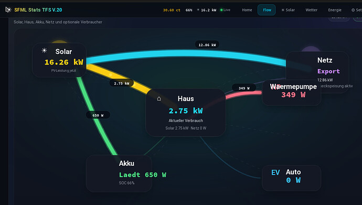Viewport: 362px width, 205px height.
Task: Click the Export label in Netz
Action: tap(328, 71)
